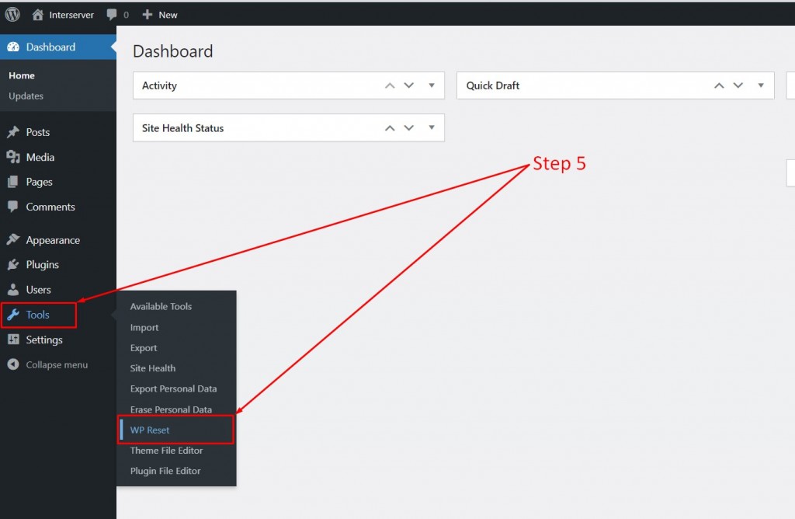Viewport: 795px width, 519px height.
Task: Click the Media icon in sidebar
Action: (x=13, y=157)
